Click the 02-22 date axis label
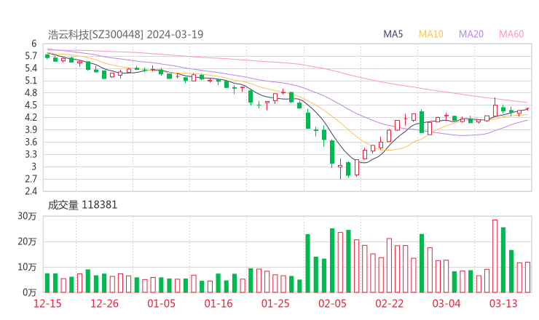Screen dimensions: 539x320 (x=389, y=303)
